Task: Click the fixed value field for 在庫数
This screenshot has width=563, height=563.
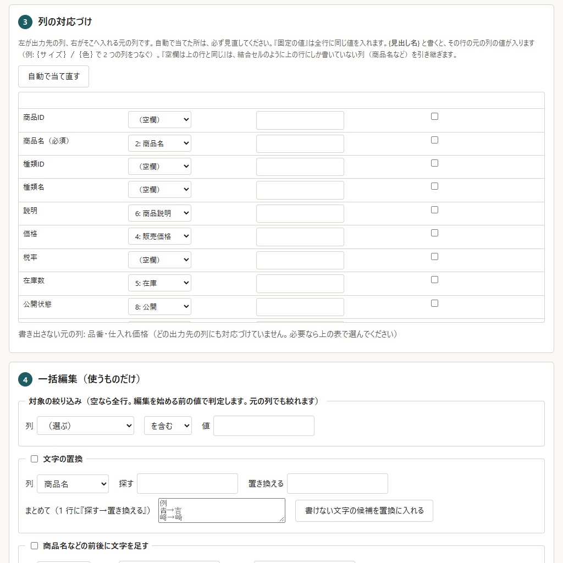Action: [300, 283]
